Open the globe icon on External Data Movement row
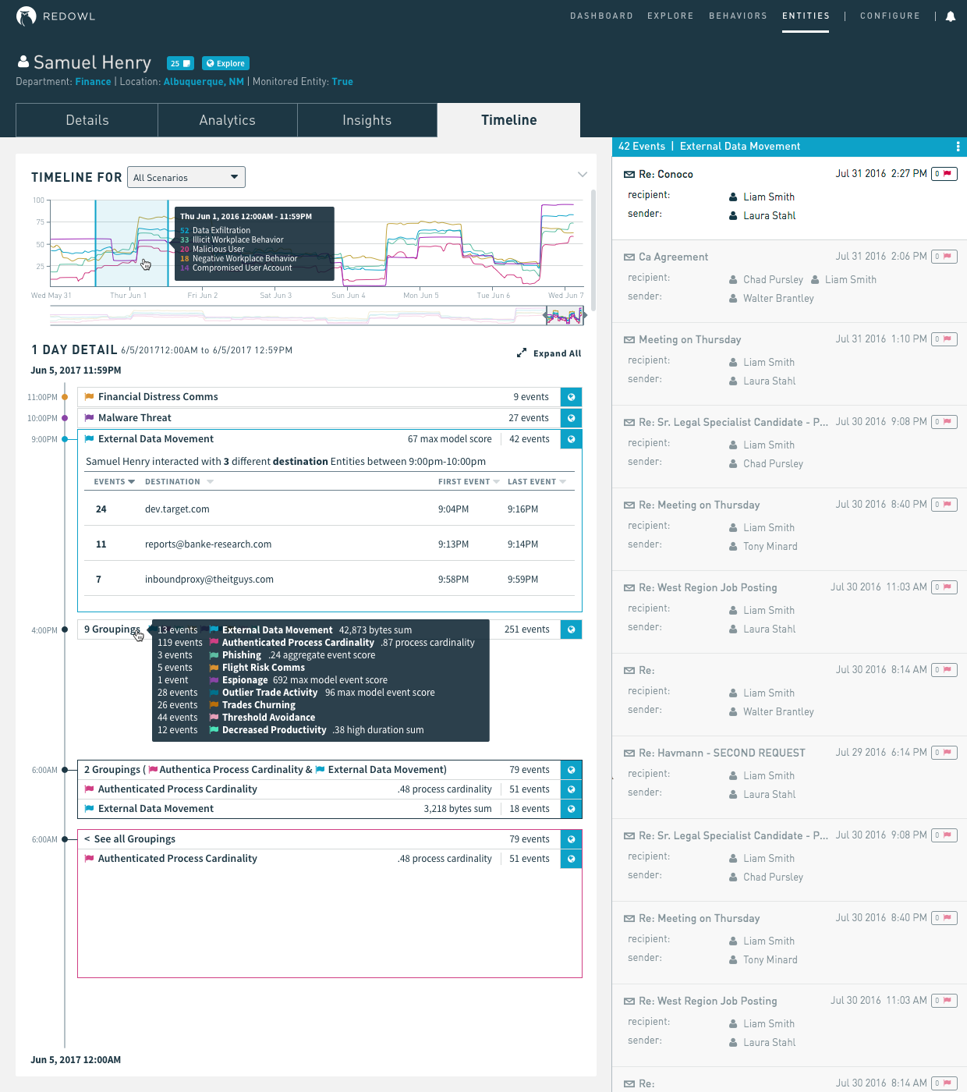Image resolution: width=967 pixels, height=1092 pixels. pyautogui.click(x=571, y=438)
